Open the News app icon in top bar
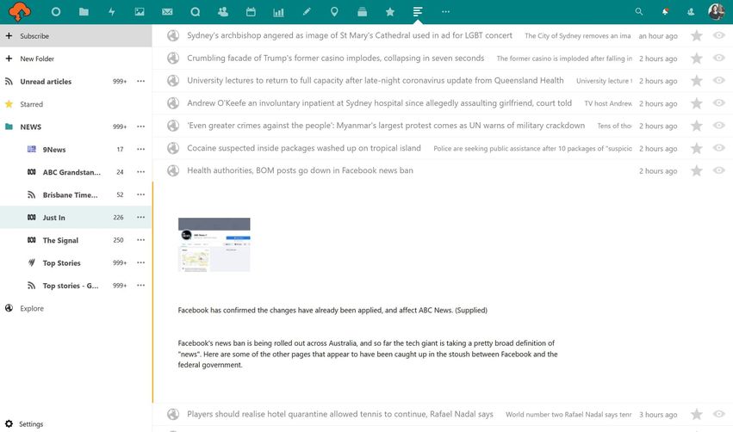This screenshot has width=733, height=432. [x=418, y=12]
